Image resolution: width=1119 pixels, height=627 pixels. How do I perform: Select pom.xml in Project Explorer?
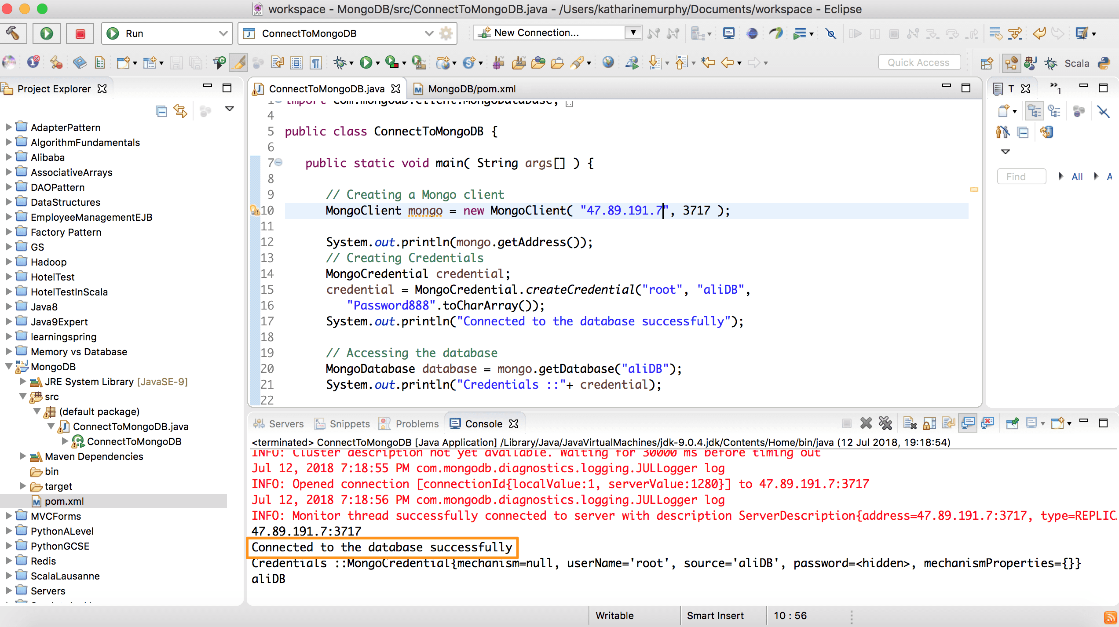[x=64, y=501]
